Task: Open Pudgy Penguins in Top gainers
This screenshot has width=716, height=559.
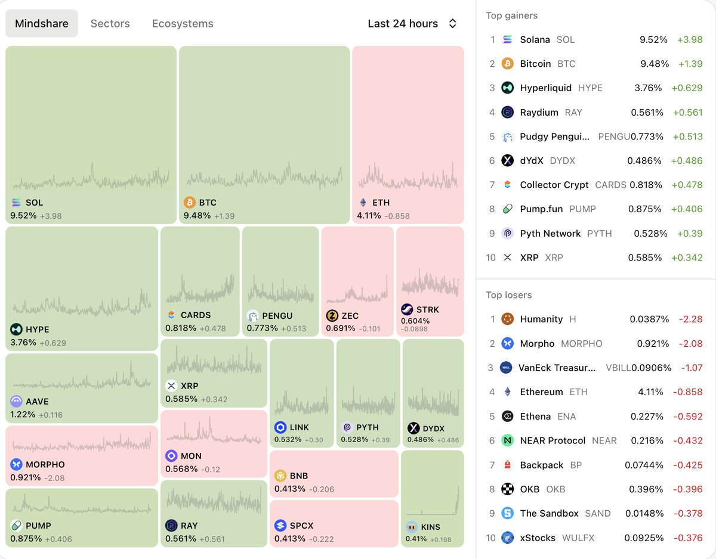Action: pos(595,136)
